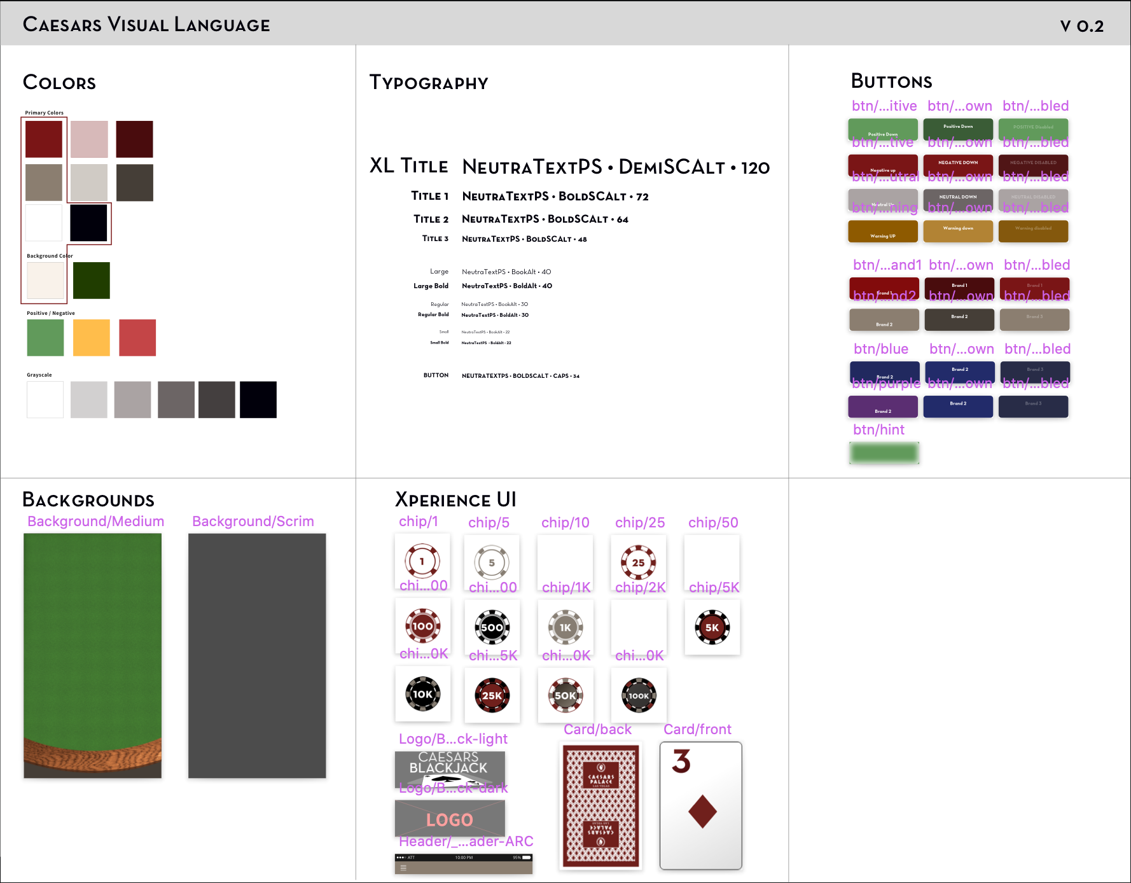Click the dark maroon Brand 1 down button

(959, 288)
